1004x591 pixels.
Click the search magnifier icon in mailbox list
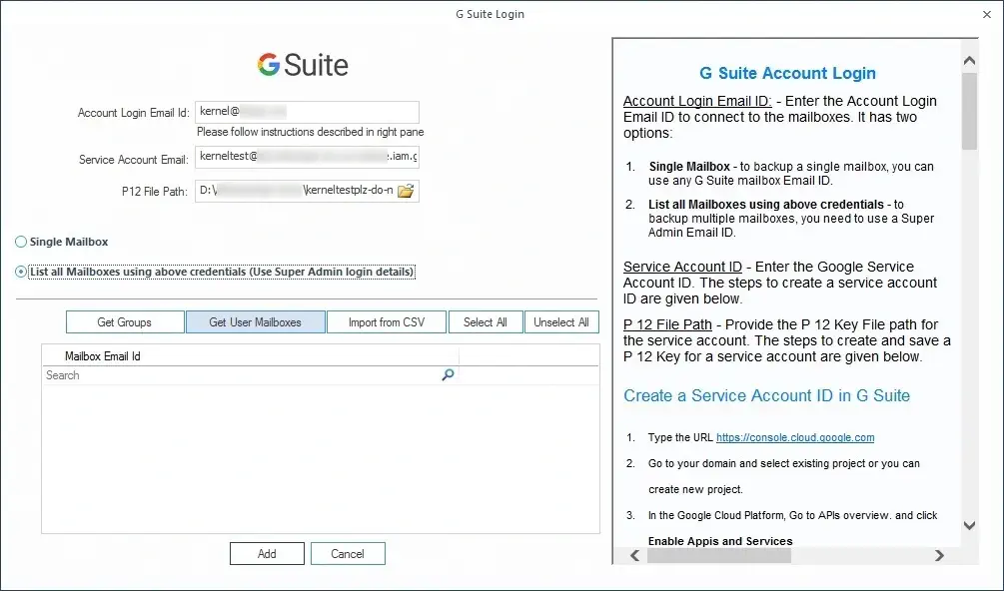click(449, 374)
